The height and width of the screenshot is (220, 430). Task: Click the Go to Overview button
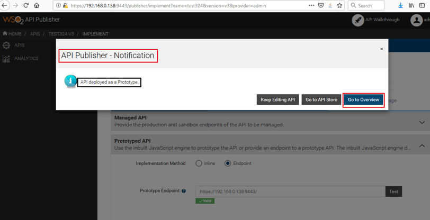coord(363,100)
